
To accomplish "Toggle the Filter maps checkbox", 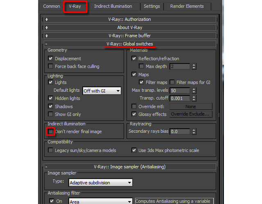I will pyautogui.click(x=141, y=82).
